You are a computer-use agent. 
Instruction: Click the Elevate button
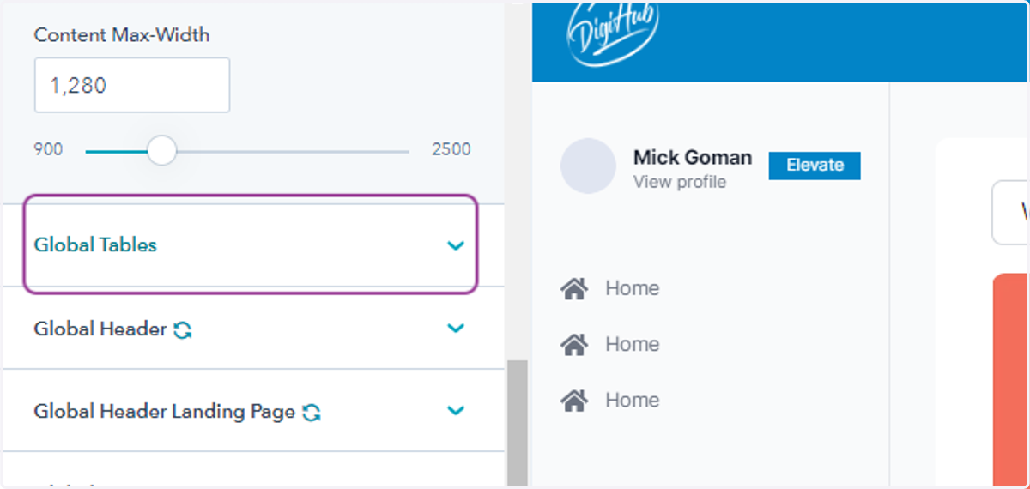point(815,166)
